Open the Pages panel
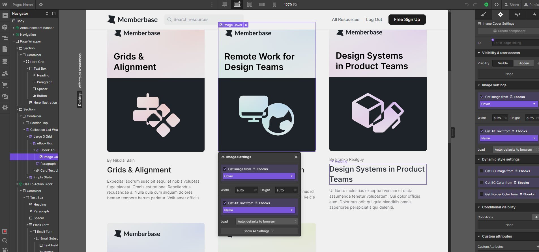Screen dimensions: 539x252 click(x=5, y=49)
